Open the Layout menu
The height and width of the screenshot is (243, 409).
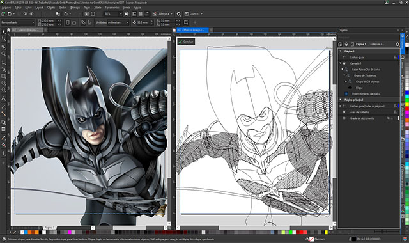[40, 8]
